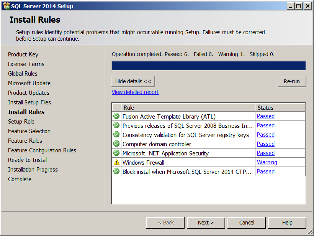Viewport: 314px width, 236px height.
Task: Open Passed status for Fusion ATL rule
Action: (x=265, y=116)
